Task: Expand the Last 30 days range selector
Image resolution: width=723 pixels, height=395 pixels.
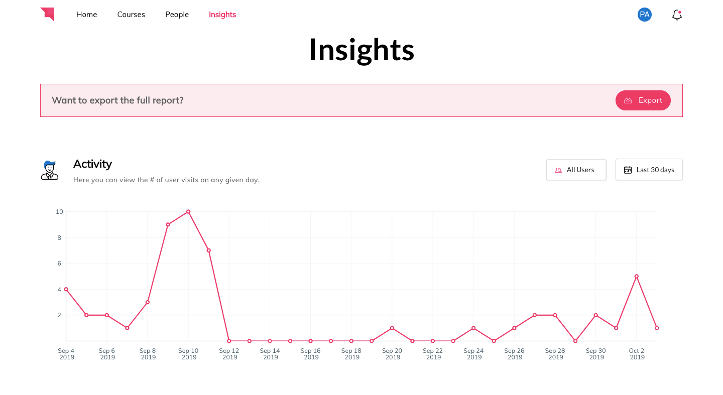Action: (649, 170)
